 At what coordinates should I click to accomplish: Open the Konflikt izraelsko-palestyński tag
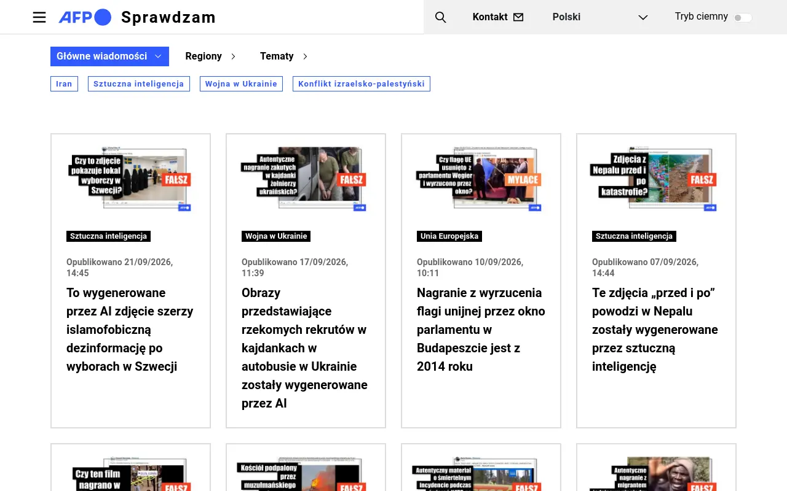click(362, 84)
